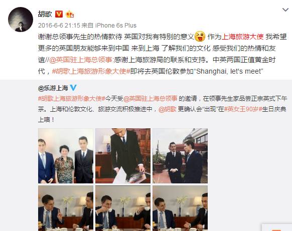The image size is (292, 231).
Task: Click the crown membership badge icon
Action: pos(70,15)
